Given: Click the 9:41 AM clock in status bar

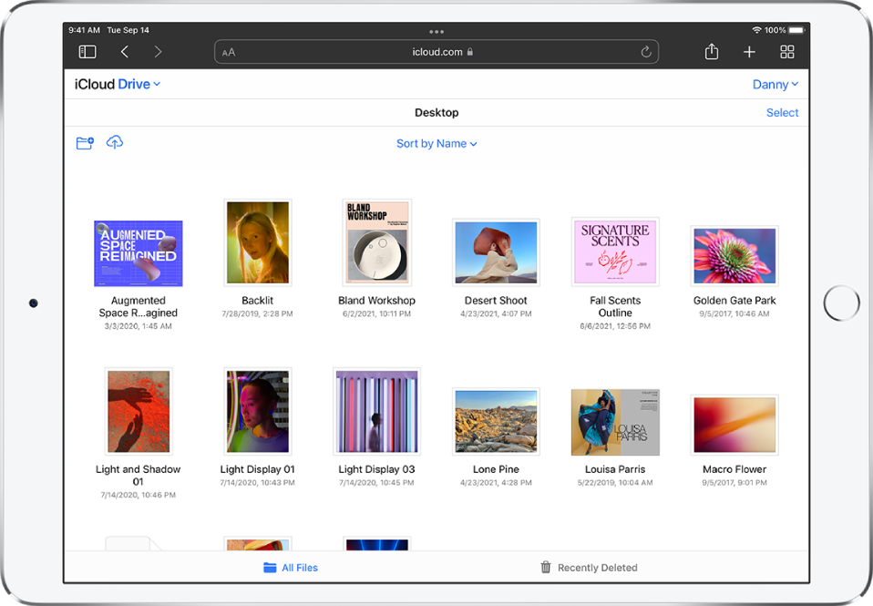Looking at the screenshot, I should (x=84, y=30).
